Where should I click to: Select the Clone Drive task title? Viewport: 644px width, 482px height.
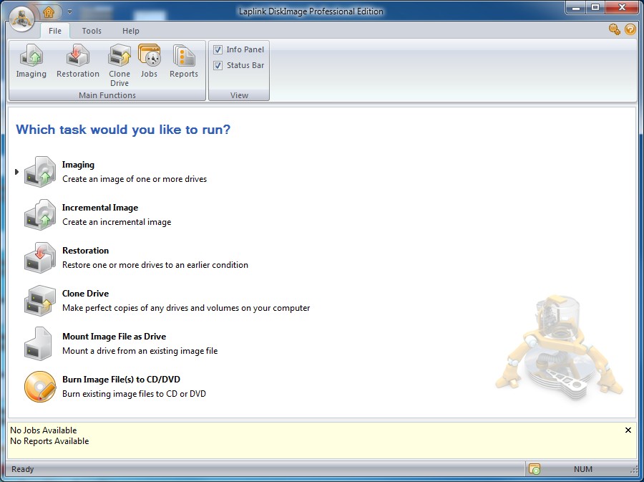[x=85, y=294]
